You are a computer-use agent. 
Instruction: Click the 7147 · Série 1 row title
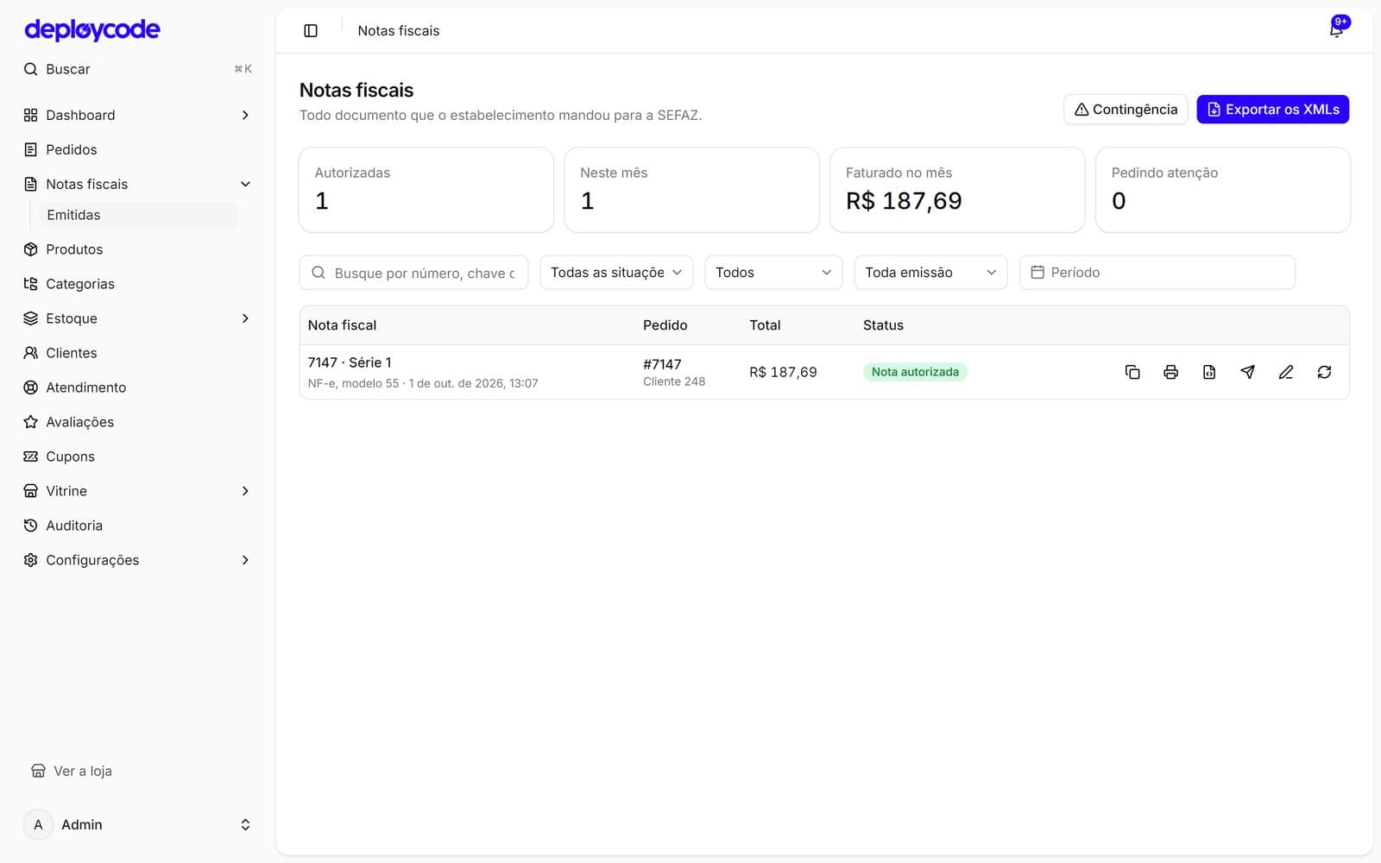pyautogui.click(x=350, y=362)
